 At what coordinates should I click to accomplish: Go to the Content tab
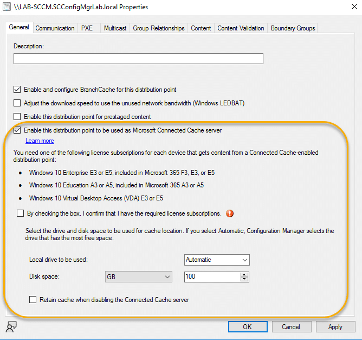tap(201, 28)
